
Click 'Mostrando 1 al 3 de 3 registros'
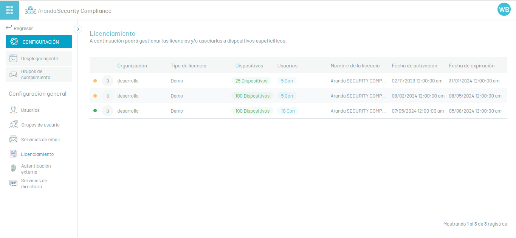[475, 224]
